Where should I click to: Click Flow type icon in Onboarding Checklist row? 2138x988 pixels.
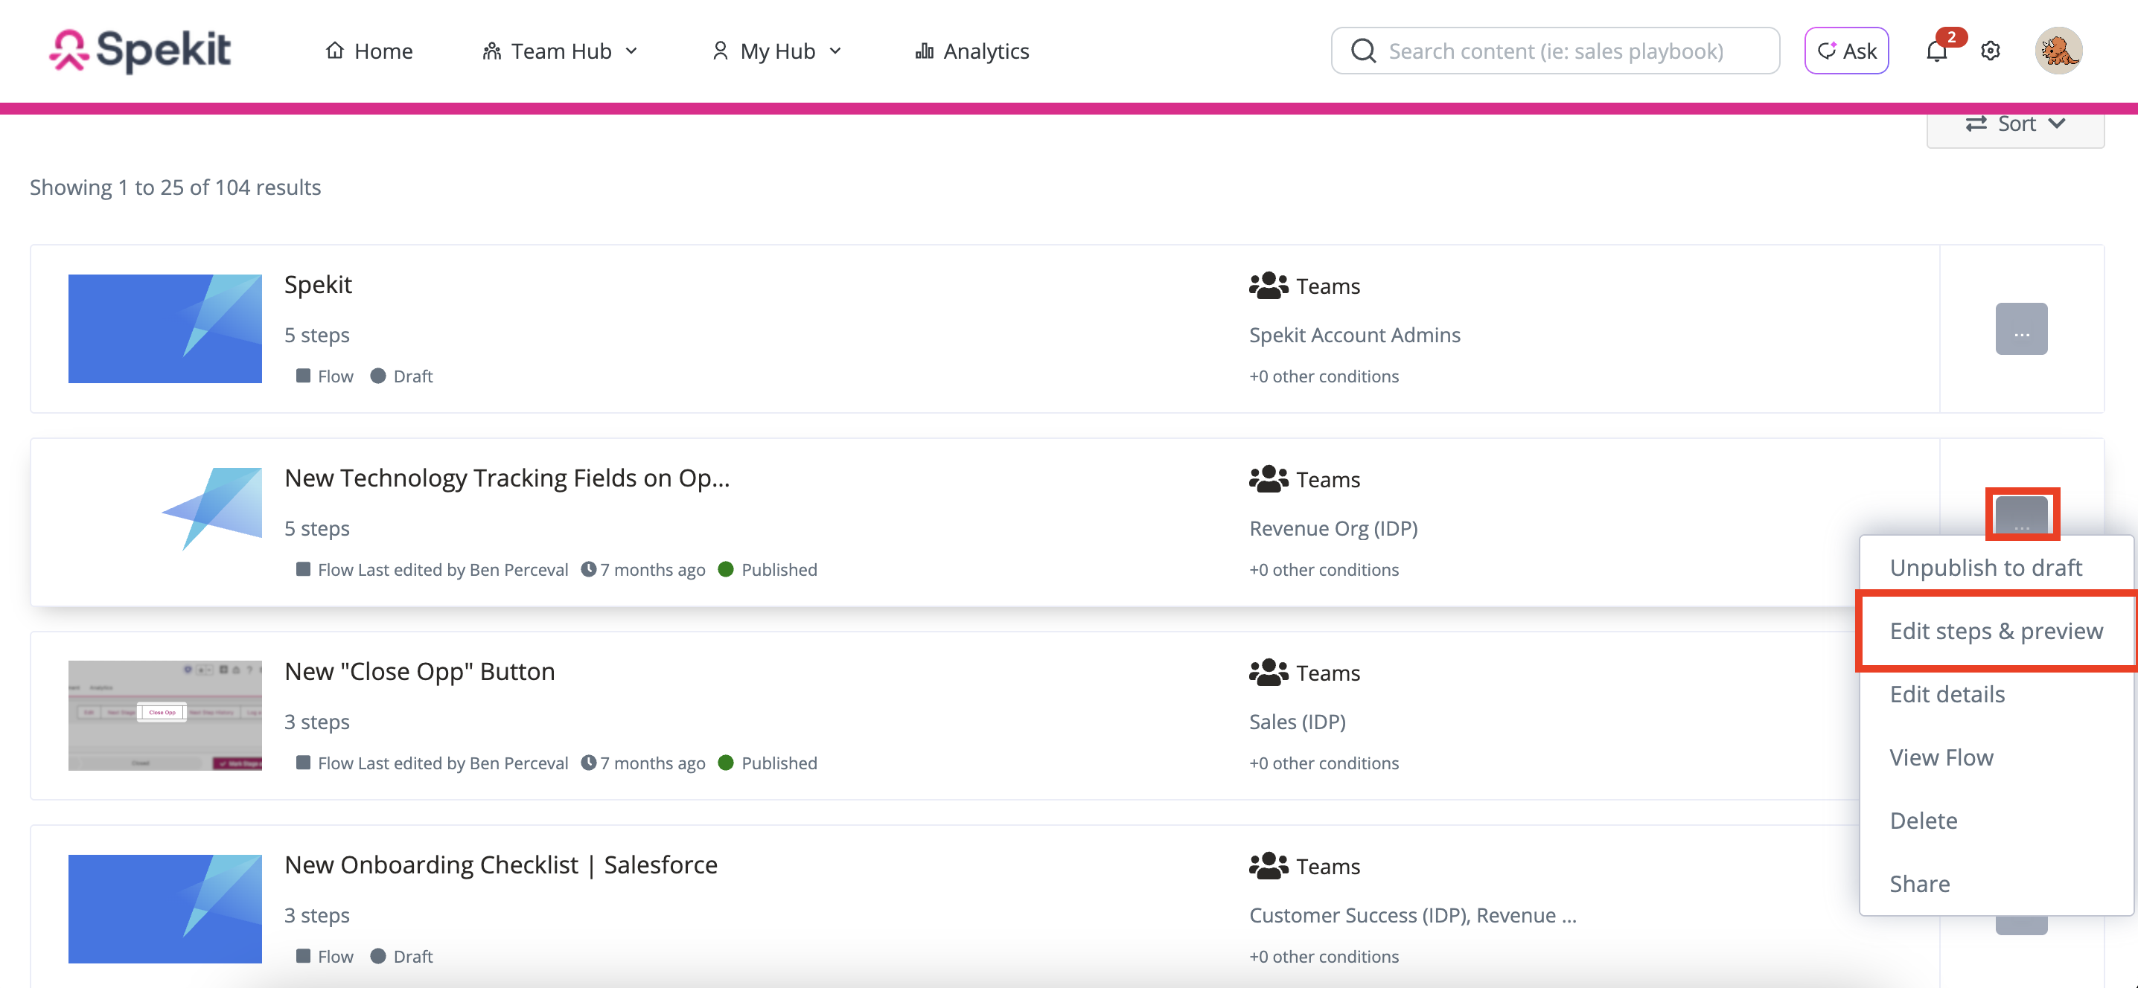click(x=303, y=956)
